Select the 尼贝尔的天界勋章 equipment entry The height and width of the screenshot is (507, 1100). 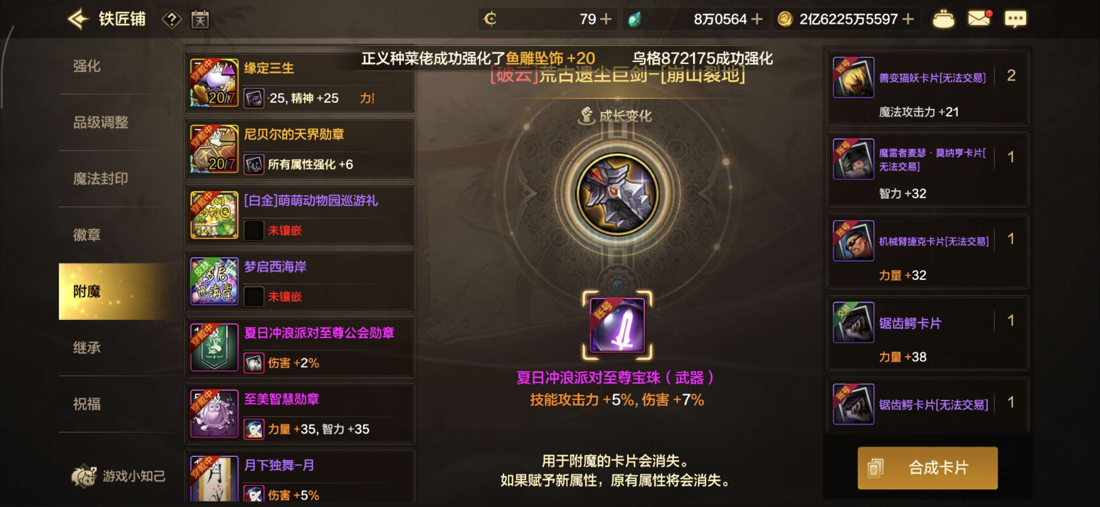pyautogui.click(x=300, y=149)
